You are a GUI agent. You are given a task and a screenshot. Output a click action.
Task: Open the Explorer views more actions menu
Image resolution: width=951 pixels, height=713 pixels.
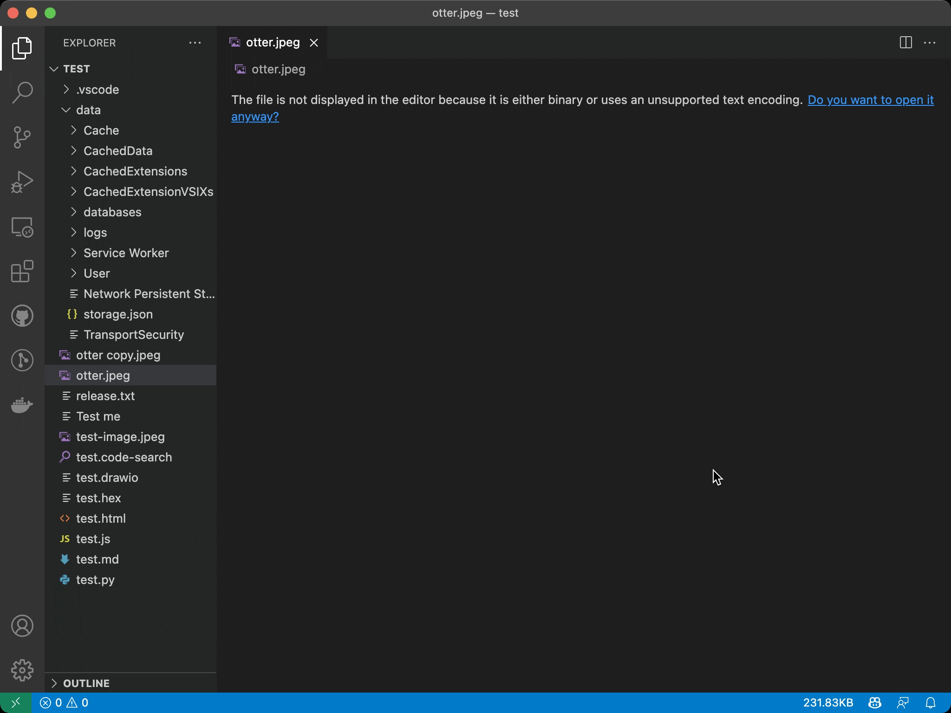click(195, 43)
